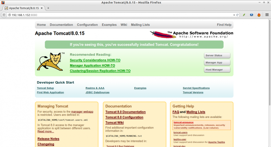Open the tomcat-announce mailing list link
271x147 pixels.
click(183, 122)
